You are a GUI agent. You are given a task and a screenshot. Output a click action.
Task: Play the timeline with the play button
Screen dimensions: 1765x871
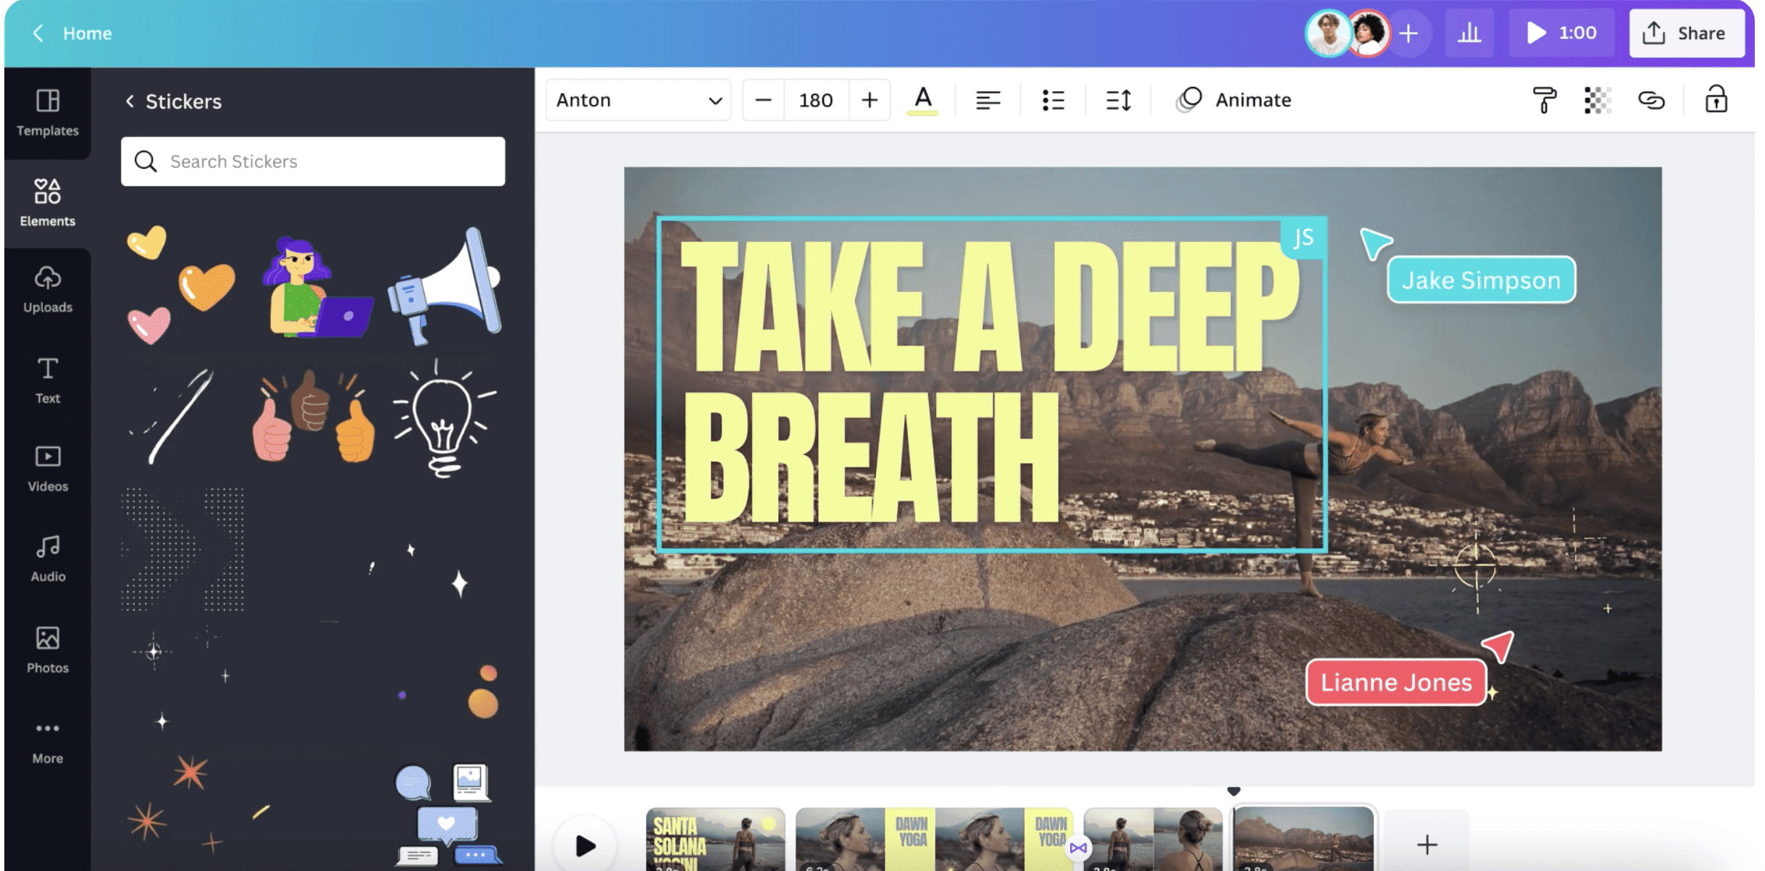[x=585, y=845]
